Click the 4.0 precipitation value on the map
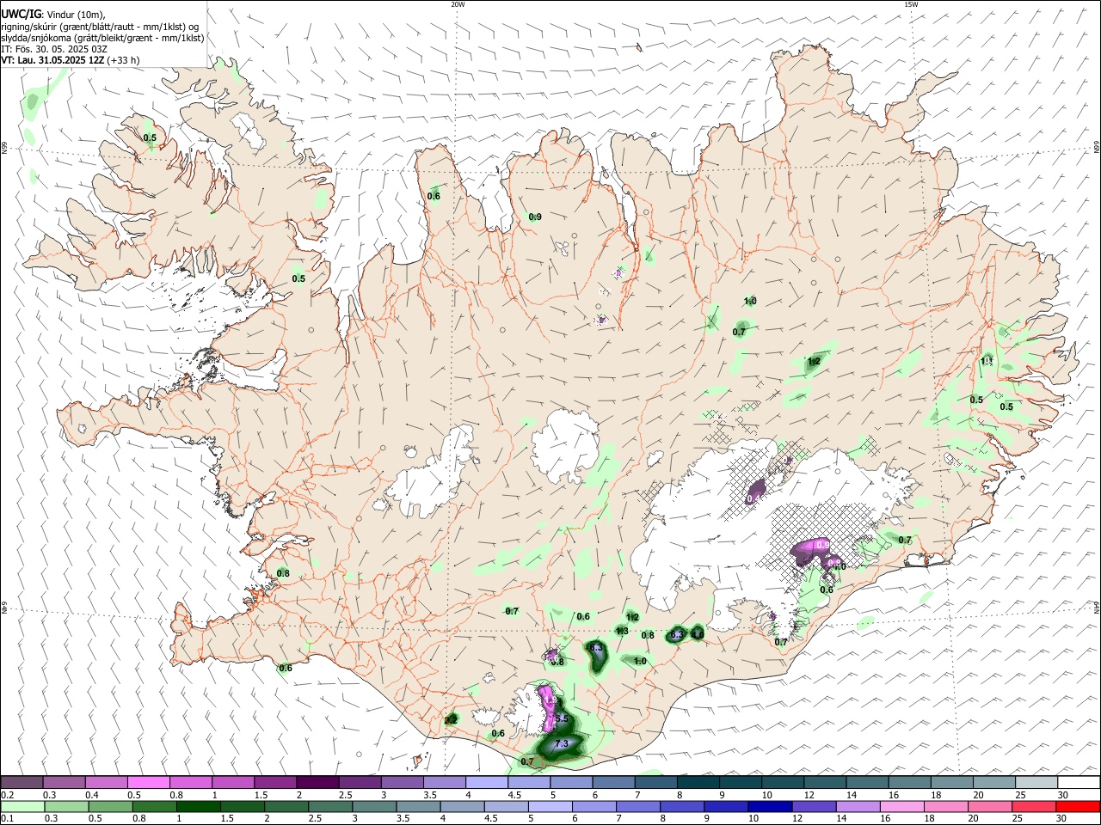This screenshot has height=825, width=1101. [698, 634]
